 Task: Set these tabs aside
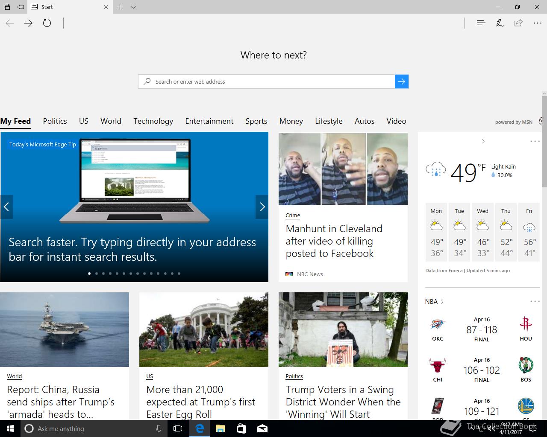pyautogui.click(x=20, y=7)
